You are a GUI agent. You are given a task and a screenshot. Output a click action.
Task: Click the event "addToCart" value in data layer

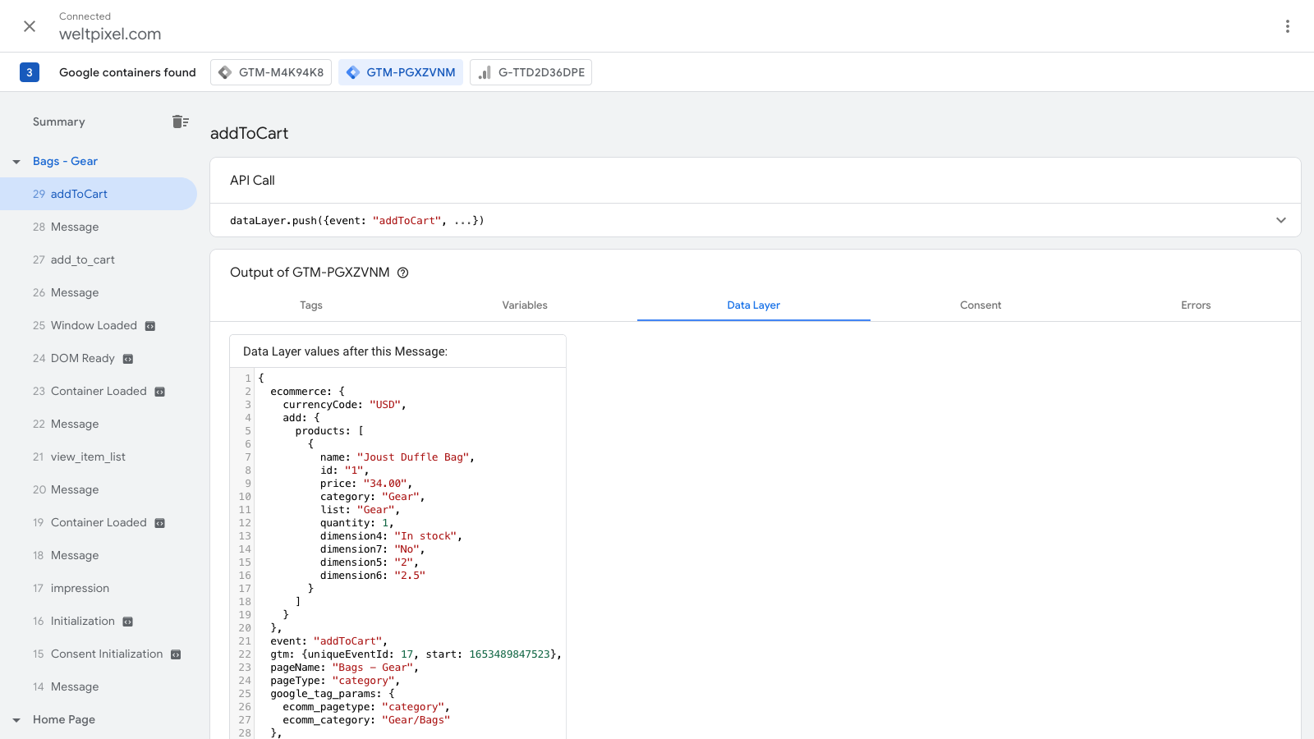(x=348, y=641)
